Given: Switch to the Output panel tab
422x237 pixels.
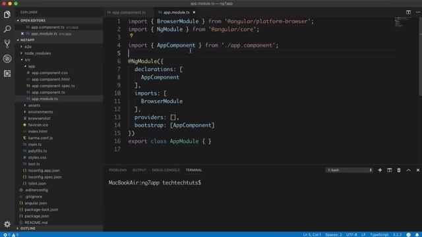Looking at the screenshot, I should point(139,170).
